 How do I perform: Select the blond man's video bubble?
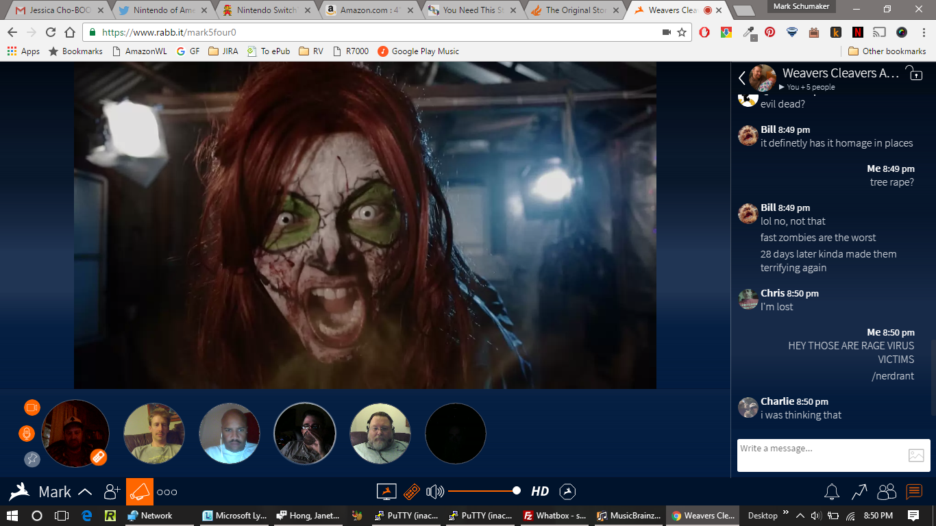[x=154, y=434]
